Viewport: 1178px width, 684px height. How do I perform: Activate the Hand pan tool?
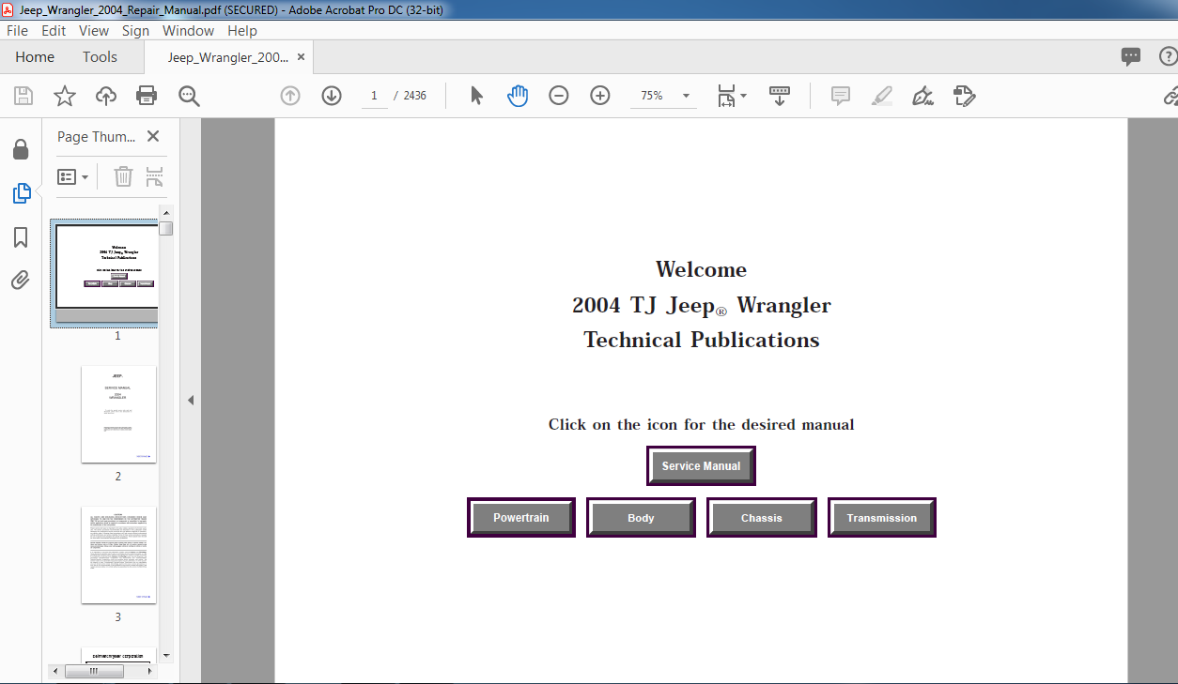tap(518, 96)
